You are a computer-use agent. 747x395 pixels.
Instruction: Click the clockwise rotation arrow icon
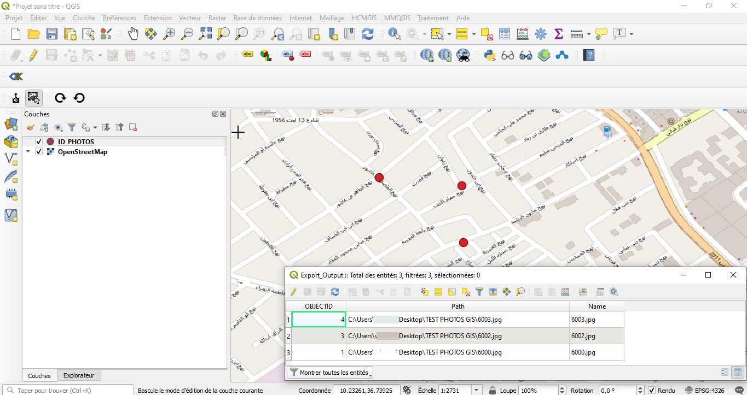pyautogui.click(x=60, y=98)
